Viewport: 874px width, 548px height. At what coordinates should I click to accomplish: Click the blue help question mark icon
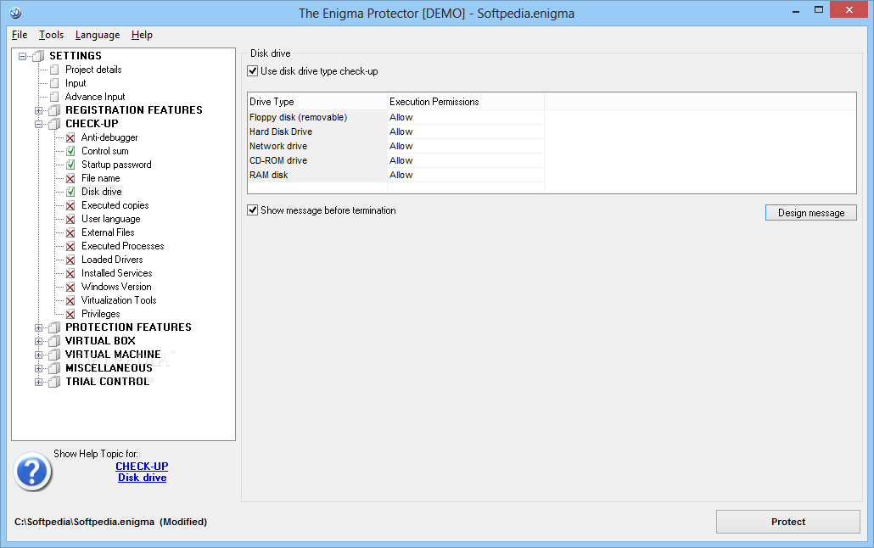(x=33, y=472)
